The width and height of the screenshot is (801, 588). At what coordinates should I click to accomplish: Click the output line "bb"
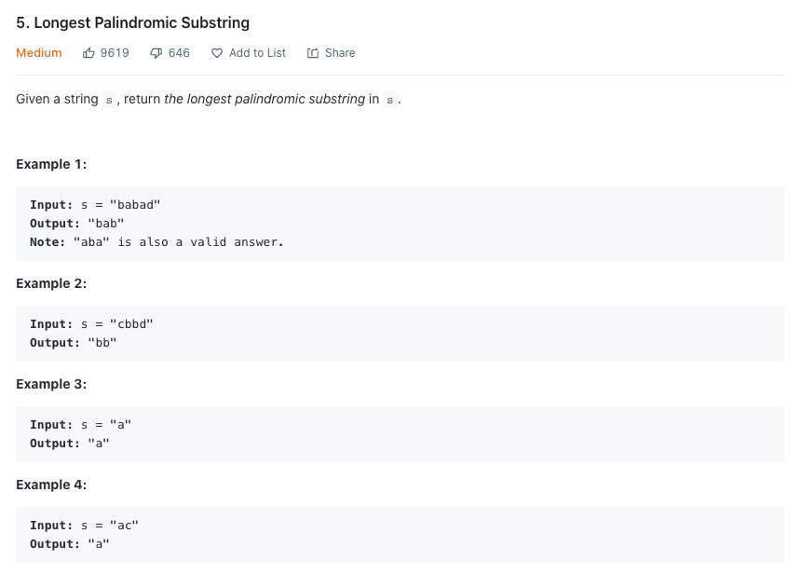[74, 343]
